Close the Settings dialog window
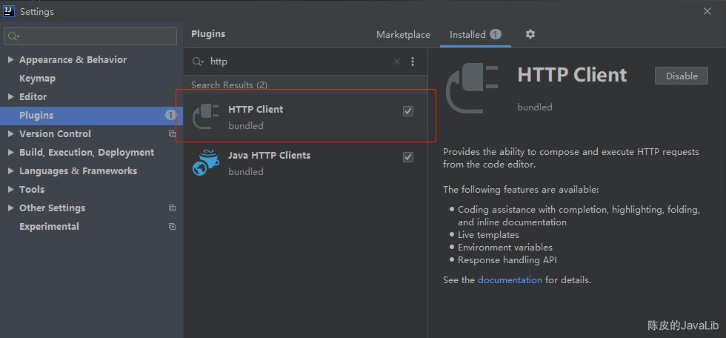Screen dimensions: 726x338 [x=707, y=11]
